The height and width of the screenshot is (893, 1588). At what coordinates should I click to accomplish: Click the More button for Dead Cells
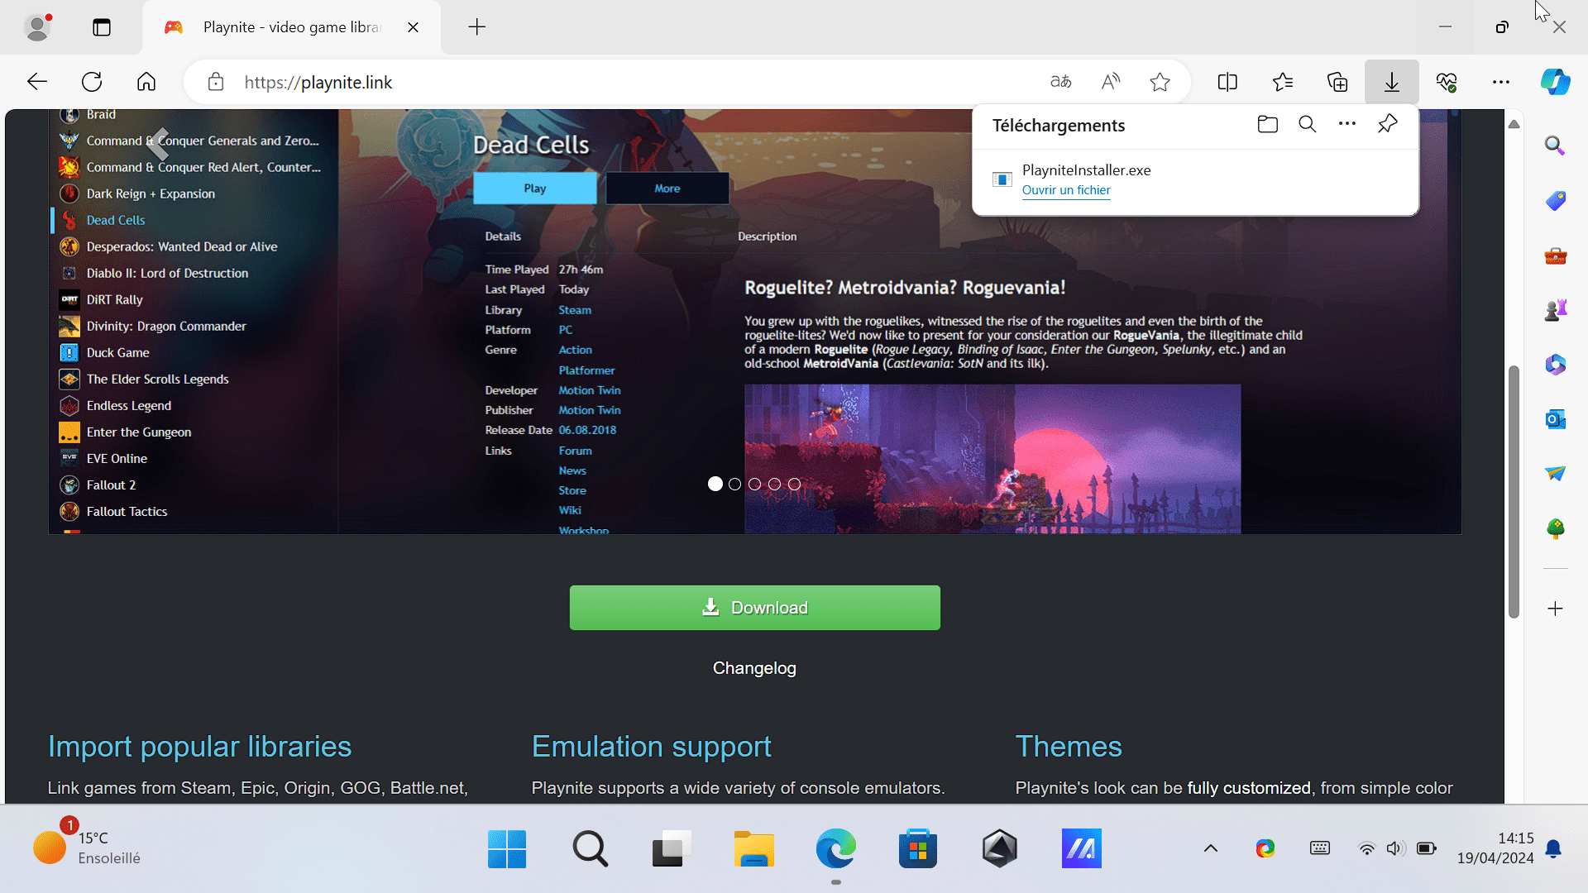click(x=667, y=189)
